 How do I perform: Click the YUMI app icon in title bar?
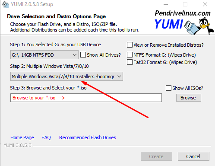[x=6, y=4]
